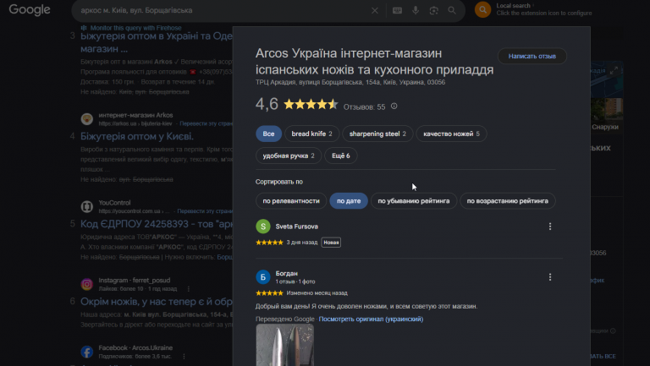Submit search with magnifier icon
This screenshot has width=650, height=366.
452,10
